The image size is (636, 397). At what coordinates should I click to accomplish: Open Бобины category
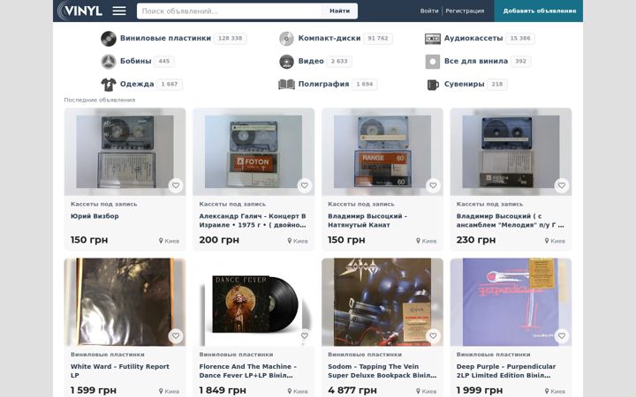click(x=135, y=61)
